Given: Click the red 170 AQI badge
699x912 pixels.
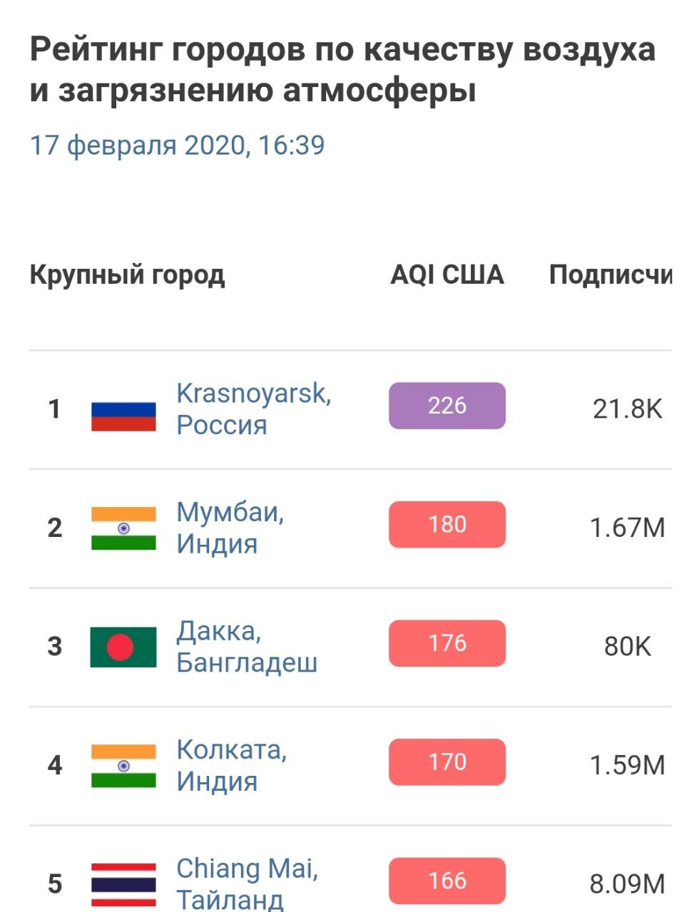Looking at the screenshot, I should pyautogui.click(x=447, y=762).
